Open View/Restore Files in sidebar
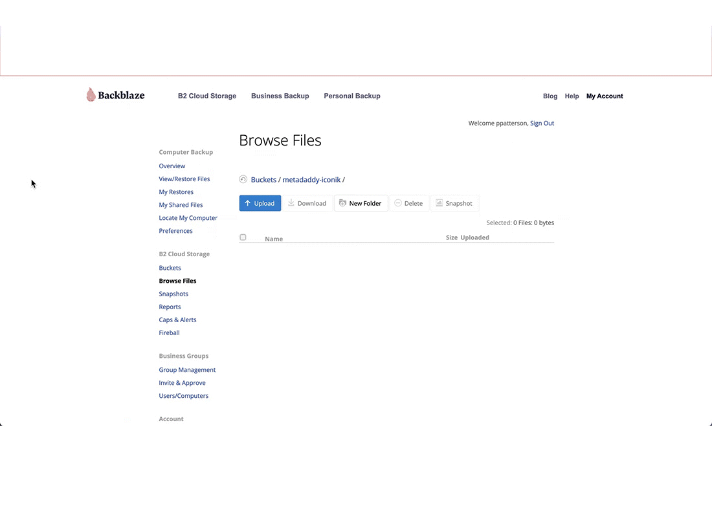The height and width of the screenshot is (524, 712). (184, 179)
